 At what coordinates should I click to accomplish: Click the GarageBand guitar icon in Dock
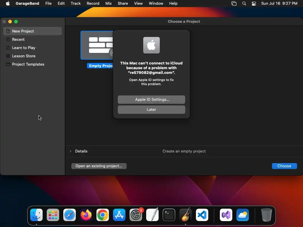(x=186, y=215)
